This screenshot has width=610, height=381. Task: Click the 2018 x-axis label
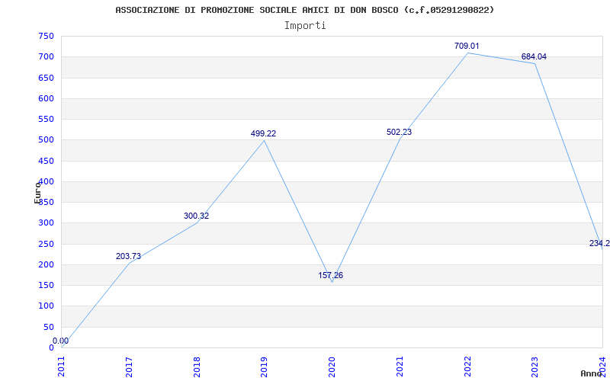[x=197, y=367]
